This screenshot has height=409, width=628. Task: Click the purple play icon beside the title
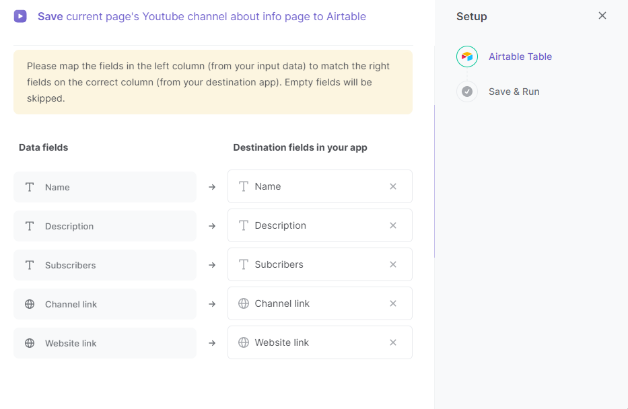20,16
